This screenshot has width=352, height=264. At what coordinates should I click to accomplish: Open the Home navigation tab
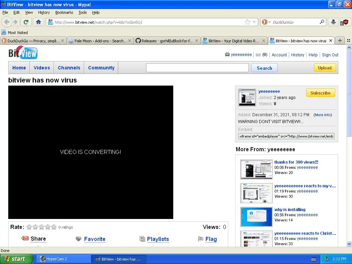click(19, 68)
